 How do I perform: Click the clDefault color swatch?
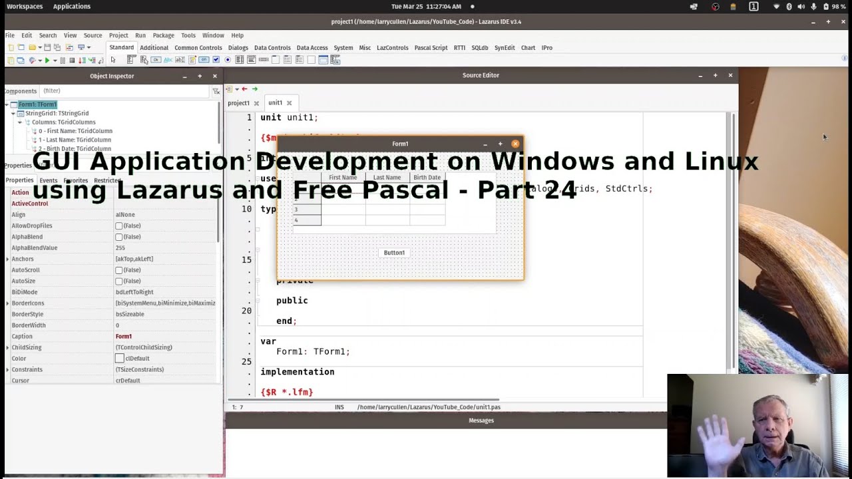(120, 359)
